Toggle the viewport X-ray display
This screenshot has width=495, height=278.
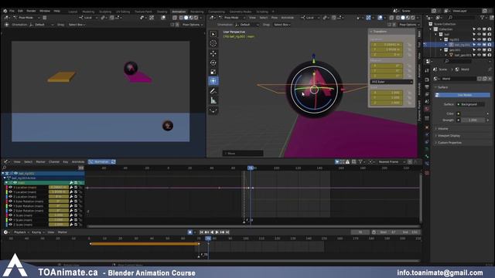coord(391,18)
